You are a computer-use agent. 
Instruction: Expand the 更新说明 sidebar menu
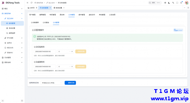[12, 62]
